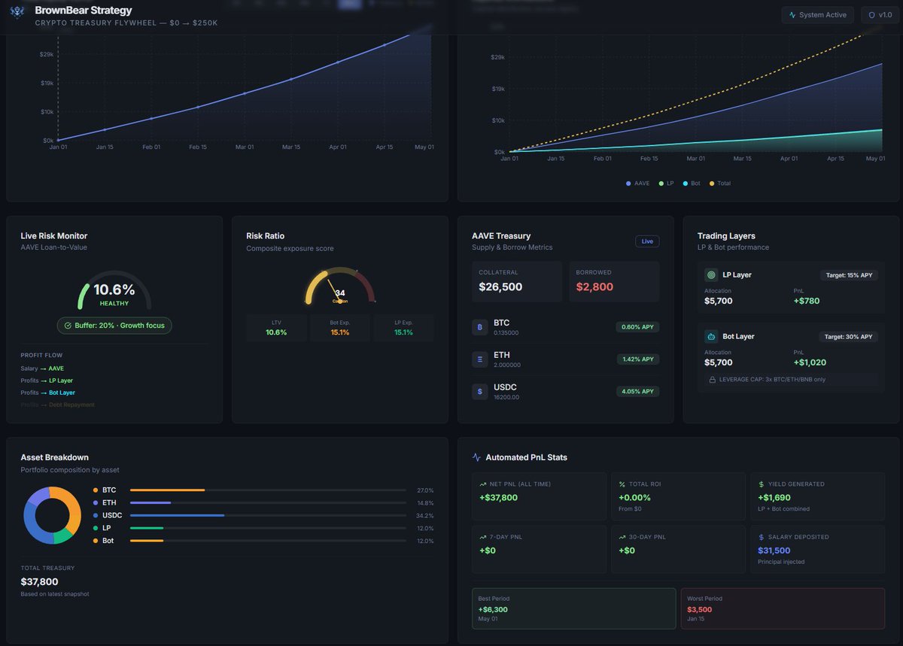This screenshot has width=903, height=646.
Task: Click the TOTAL TREASURY $37,800 value
Action: click(x=39, y=581)
